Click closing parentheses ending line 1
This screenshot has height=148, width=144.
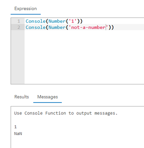80,21
